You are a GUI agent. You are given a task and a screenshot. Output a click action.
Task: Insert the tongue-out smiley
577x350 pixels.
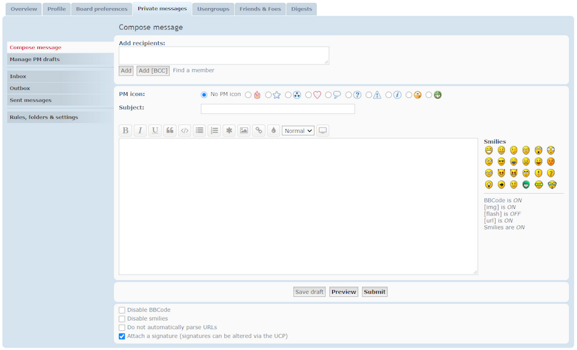(x=539, y=162)
